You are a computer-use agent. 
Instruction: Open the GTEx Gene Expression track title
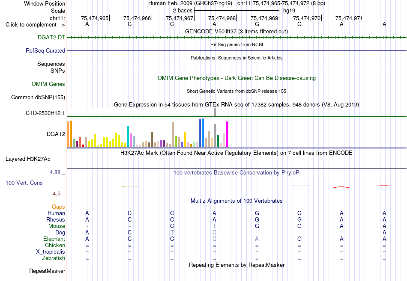click(x=236, y=104)
